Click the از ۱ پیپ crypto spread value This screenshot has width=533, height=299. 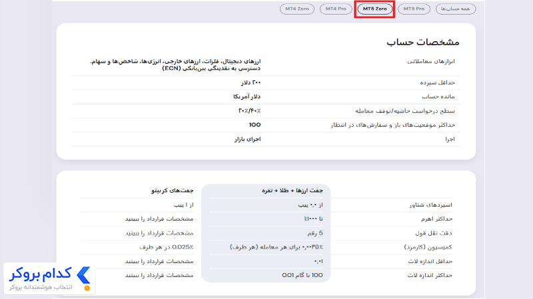tap(184, 205)
